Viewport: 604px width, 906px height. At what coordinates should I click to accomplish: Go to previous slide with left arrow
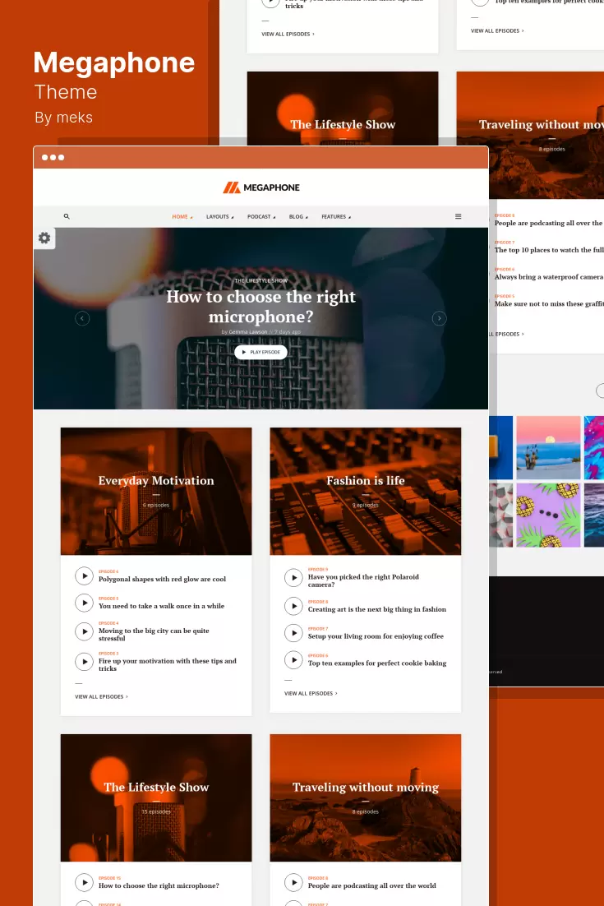point(82,318)
